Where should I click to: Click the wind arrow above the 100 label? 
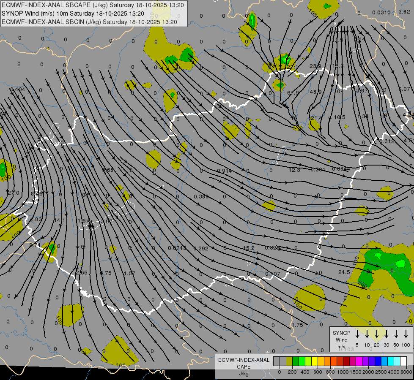(x=406, y=334)
